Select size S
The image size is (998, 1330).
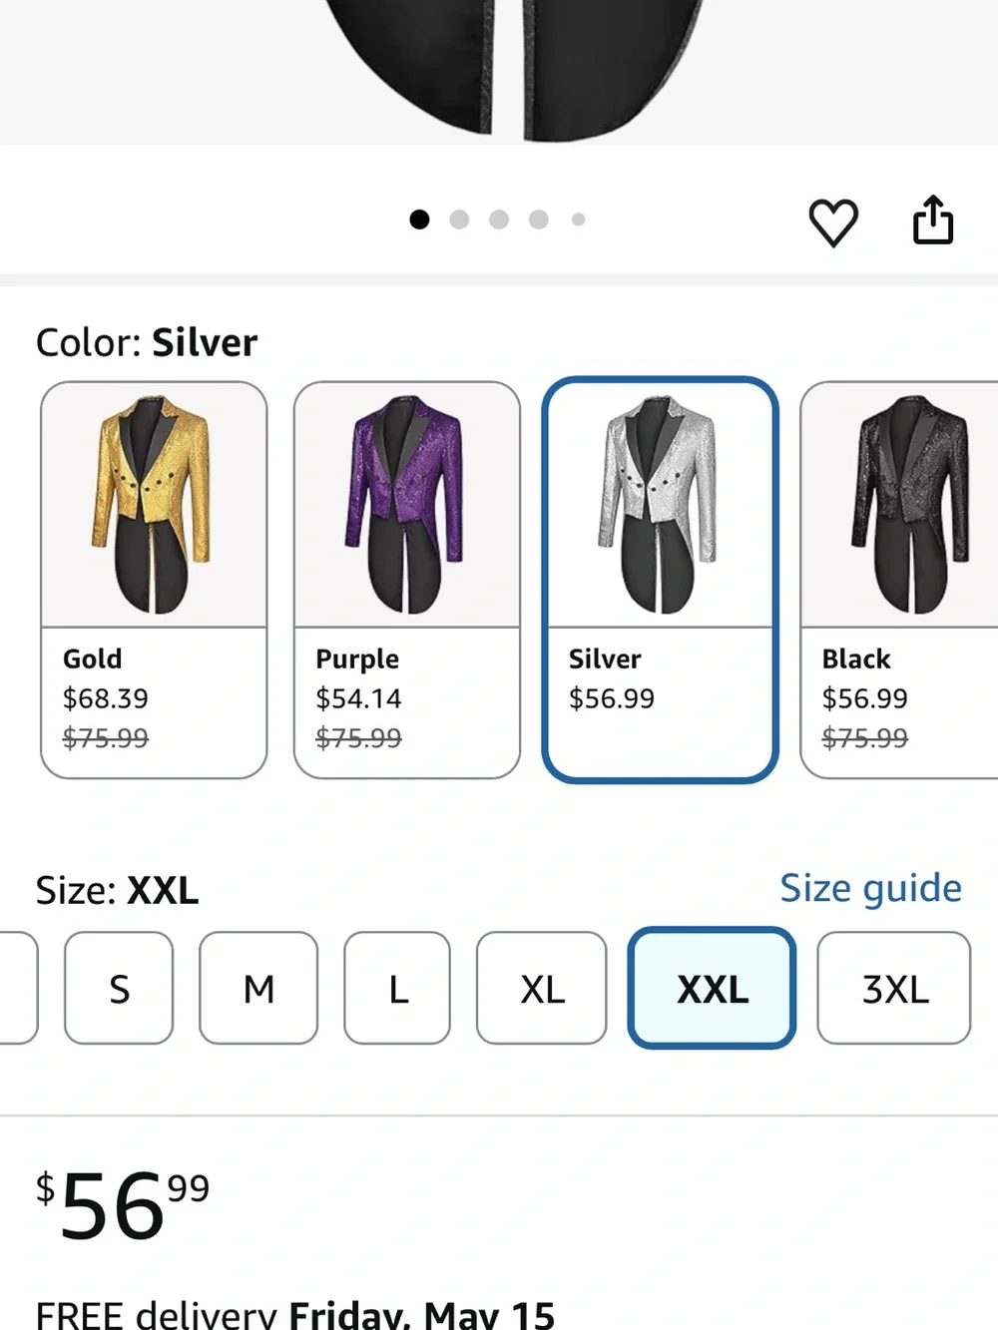click(119, 988)
